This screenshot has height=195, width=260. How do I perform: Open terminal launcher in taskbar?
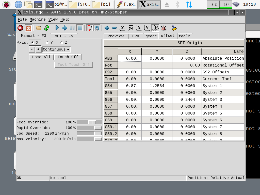[38, 5]
